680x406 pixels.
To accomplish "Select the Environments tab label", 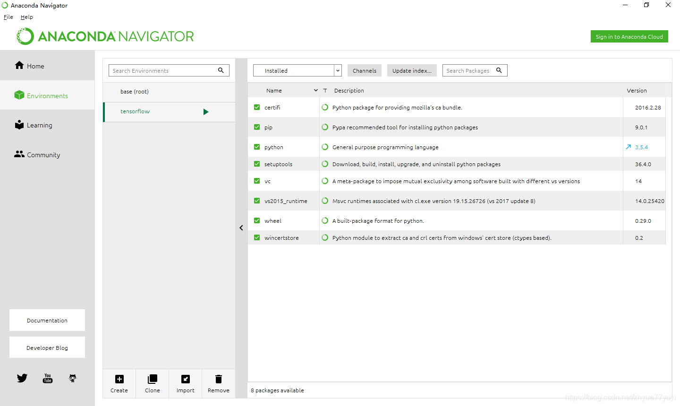I will 47,96.
